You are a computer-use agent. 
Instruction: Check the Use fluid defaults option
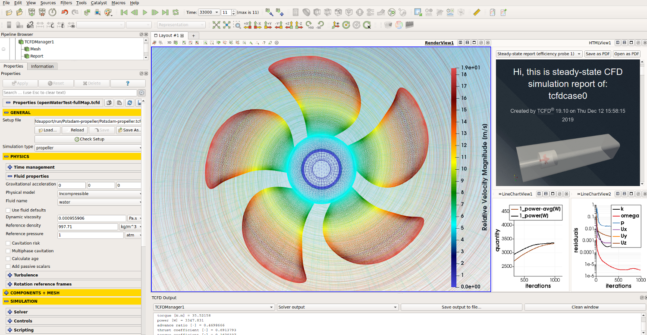pyautogui.click(x=8, y=210)
